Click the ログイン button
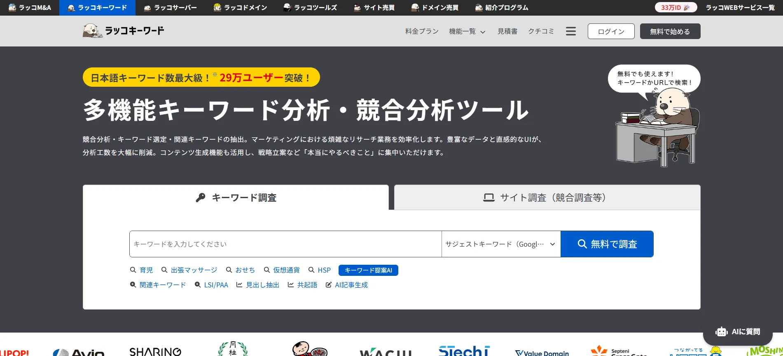783x356 pixels. (x=611, y=31)
